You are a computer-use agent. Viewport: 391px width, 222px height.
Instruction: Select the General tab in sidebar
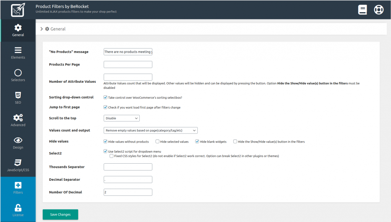(18, 31)
